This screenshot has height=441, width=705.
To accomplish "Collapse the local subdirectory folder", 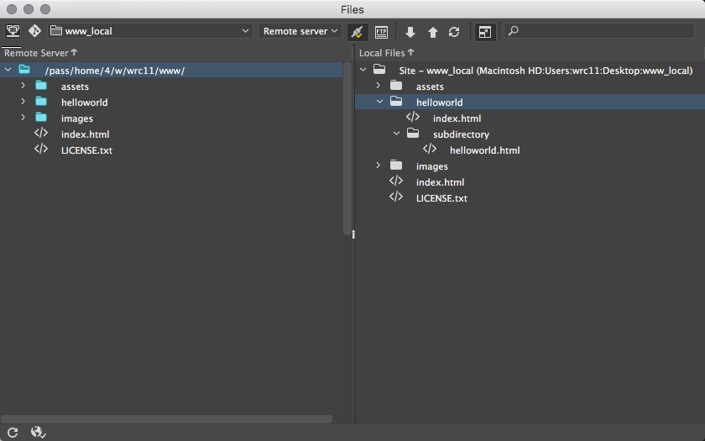I will 396,134.
